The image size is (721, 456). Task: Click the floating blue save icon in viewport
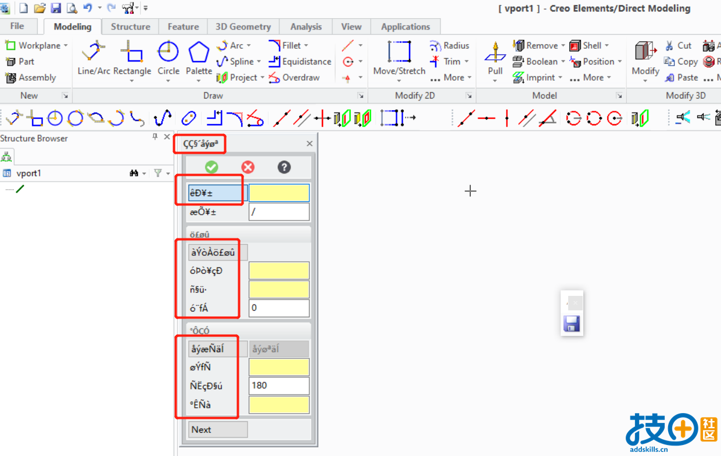point(572,324)
